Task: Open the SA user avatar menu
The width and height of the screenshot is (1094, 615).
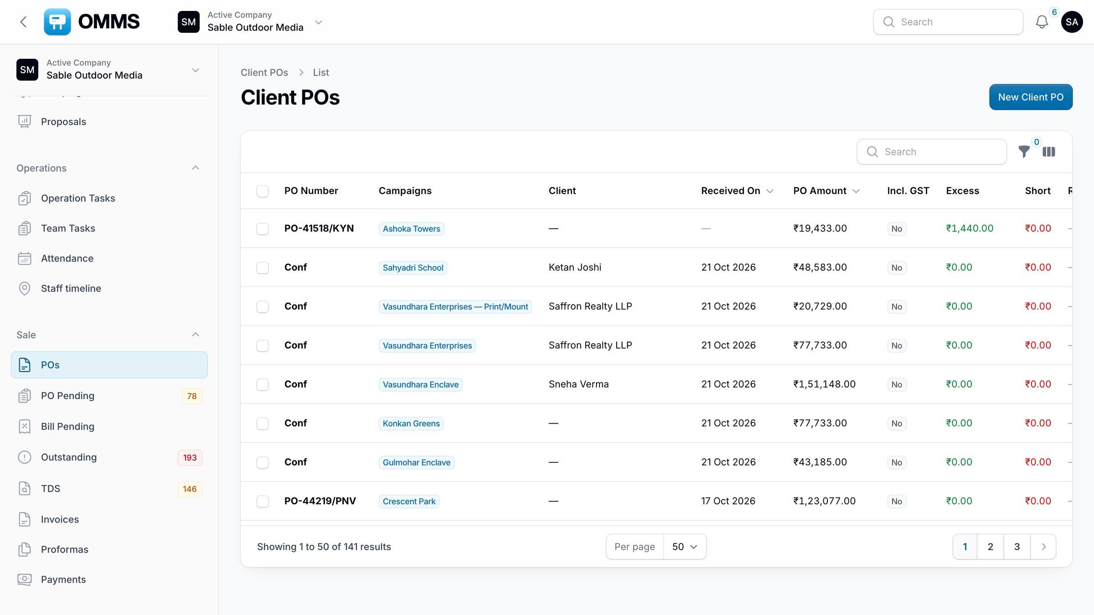Action: (1072, 22)
